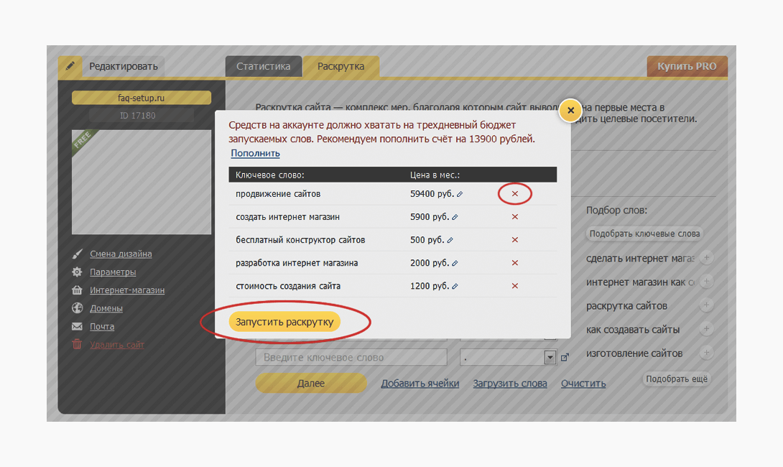The height and width of the screenshot is (467, 783).
Task: Click the 'ID 17180' label
Action: tap(137, 116)
